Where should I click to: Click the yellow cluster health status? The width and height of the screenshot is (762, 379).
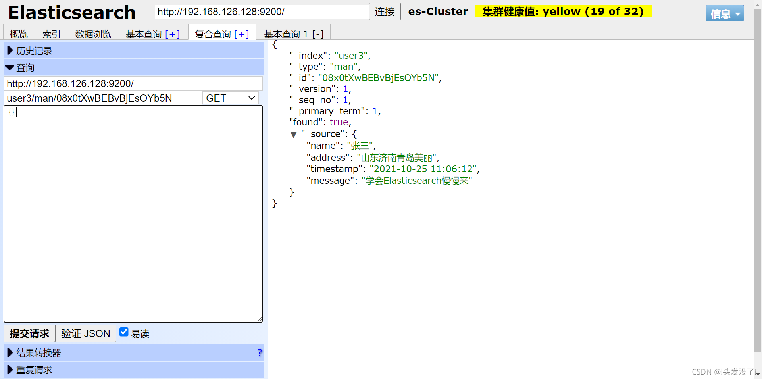click(x=563, y=12)
